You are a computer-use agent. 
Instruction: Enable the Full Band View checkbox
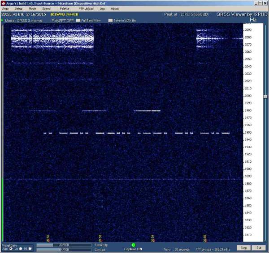[x=78, y=21]
